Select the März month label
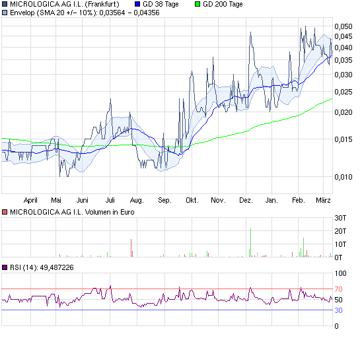Image resolution: width=360 pixels, height=340 pixels. tap(323, 200)
